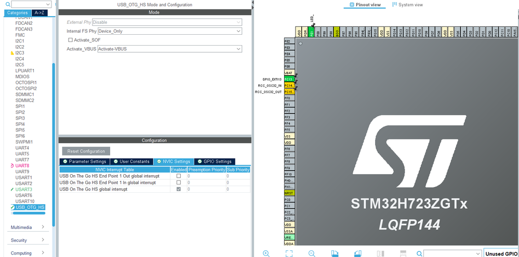
Task: Click the VBAT pin on chip
Action: [289, 73]
